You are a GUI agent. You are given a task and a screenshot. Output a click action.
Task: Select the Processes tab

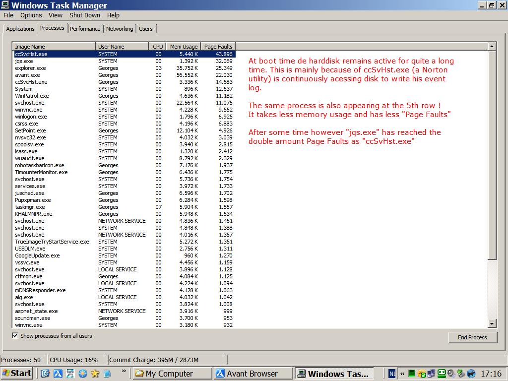[x=52, y=28]
